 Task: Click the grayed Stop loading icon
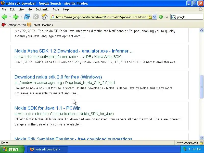coord(36,17)
